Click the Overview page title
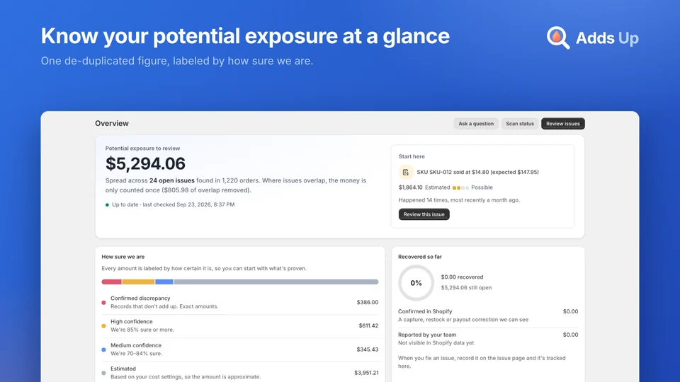Screen dimensions: 680x382 (x=112, y=123)
